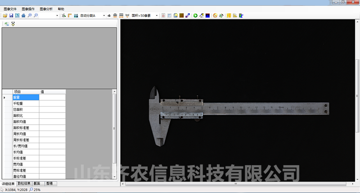Click the blue house home icon
This screenshot has height=193, width=360.
23,15
